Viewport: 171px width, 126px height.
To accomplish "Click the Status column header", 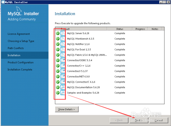I will pos(120,29).
